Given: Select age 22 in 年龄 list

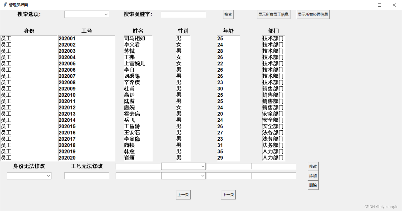Looking at the screenshot, I should [x=220, y=64].
